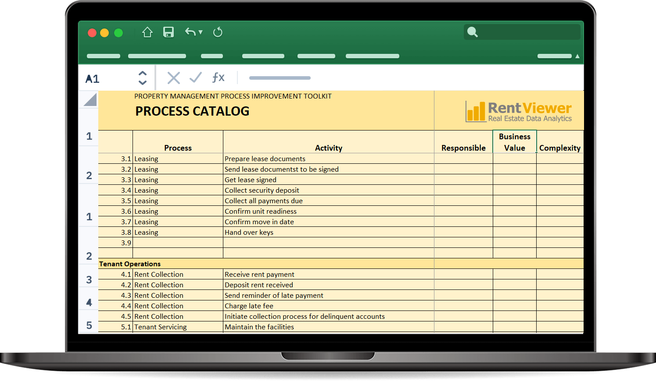Cancel the entry with the X icon
656x381 pixels.
coord(174,78)
